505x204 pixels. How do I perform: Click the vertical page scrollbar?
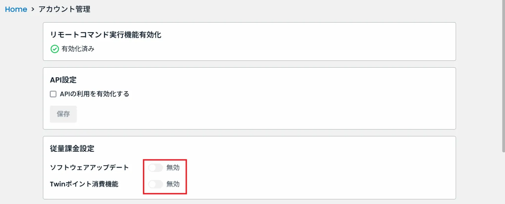pos(503,76)
